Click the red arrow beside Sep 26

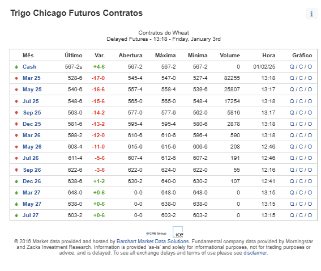pos(16,170)
